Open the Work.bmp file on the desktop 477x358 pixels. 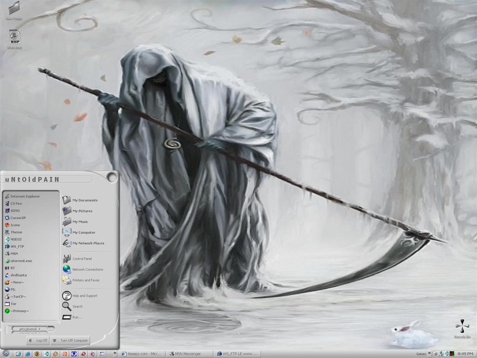(x=14, y=38)
